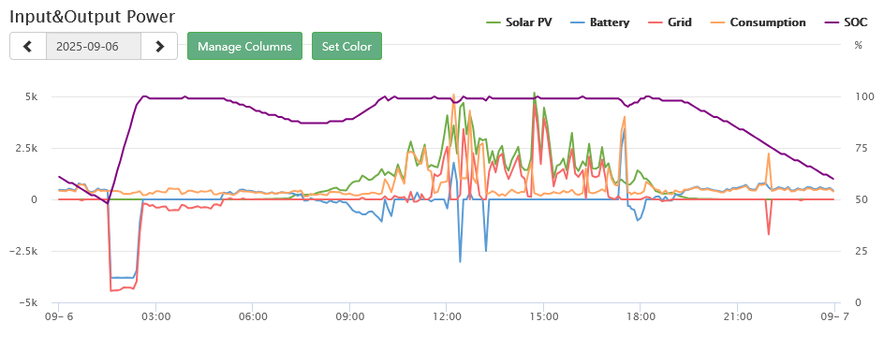Open the 2025-09-06 date field
The image size is (884, 337).
pyautogui.click(x=94, y=46)
